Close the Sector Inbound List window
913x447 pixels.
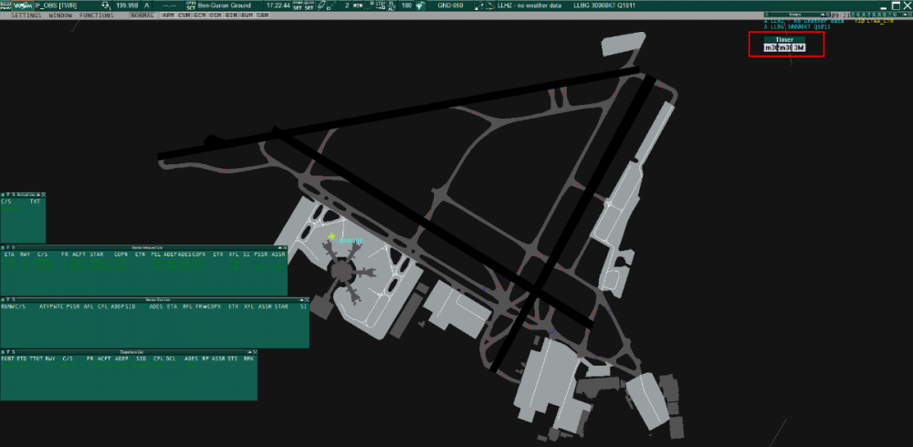284,248
